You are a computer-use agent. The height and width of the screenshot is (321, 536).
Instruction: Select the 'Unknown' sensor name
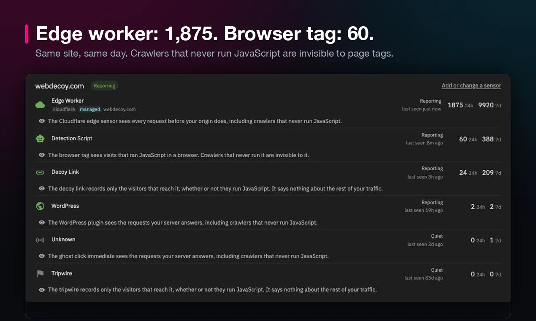(x=63, y=239)
